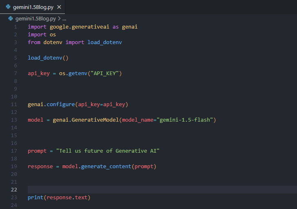297x209 pixels.
Task: Click the Python icon in the breadcrumb
Action: click(x=11, y=18)
